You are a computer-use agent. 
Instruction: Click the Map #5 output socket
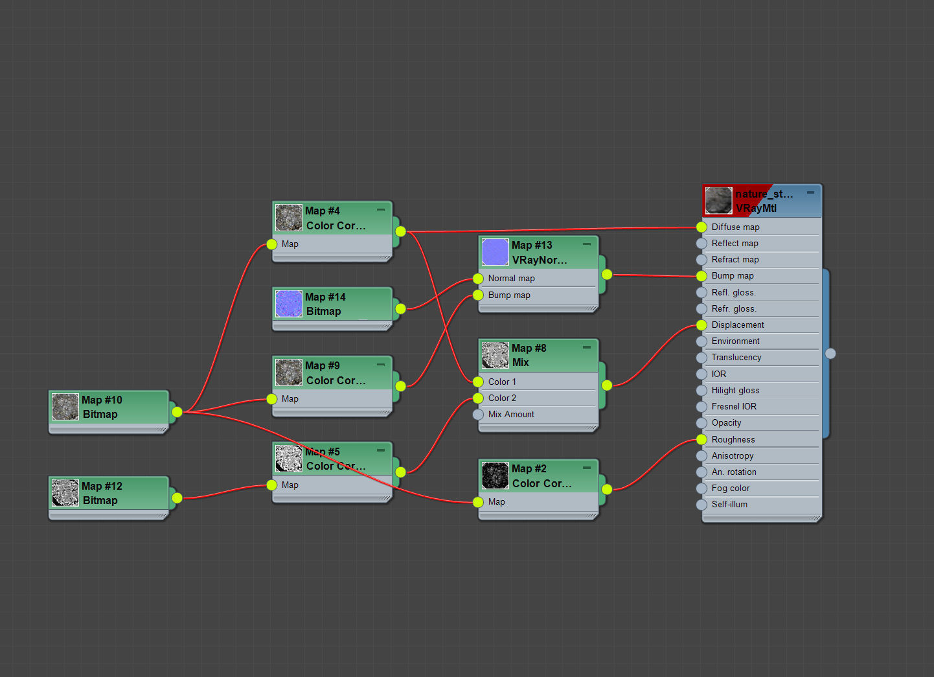[400, 472]
